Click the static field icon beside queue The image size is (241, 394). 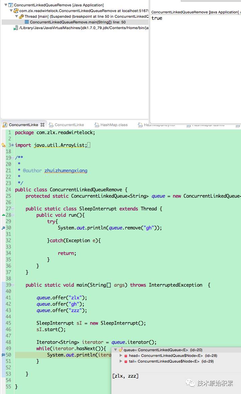click(120, 350)
